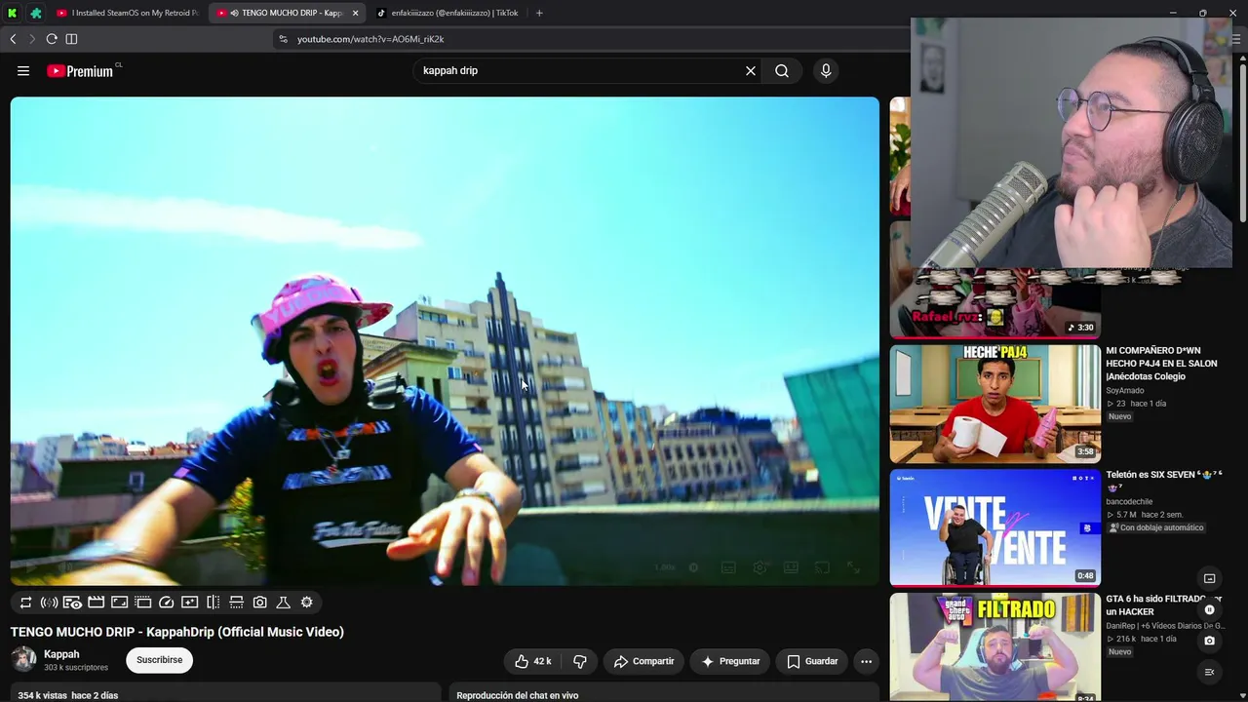This screenshot has height=702, width=1248.
Task: Click the magnifier search button
Action: click(x=782, y=70)
